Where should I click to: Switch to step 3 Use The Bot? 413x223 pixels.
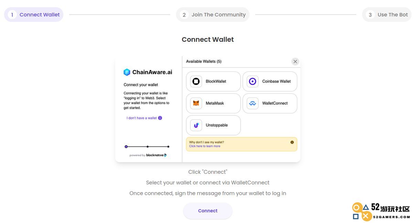point(387,14)
